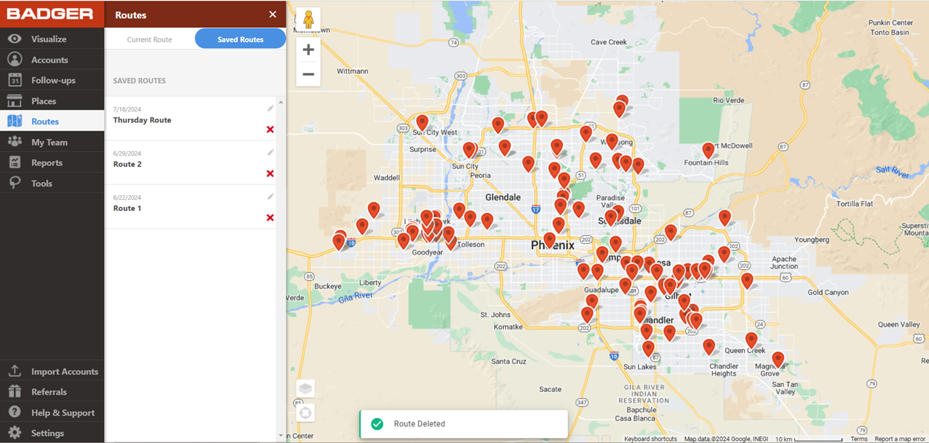Screen dimensions: 929x443
Task: Zoom in on the map
Action: click(x=309, y=50)
